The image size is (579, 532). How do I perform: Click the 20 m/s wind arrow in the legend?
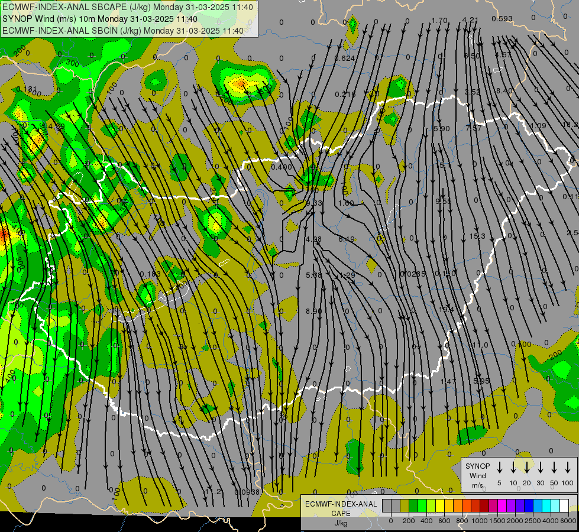tap(526, 468)
